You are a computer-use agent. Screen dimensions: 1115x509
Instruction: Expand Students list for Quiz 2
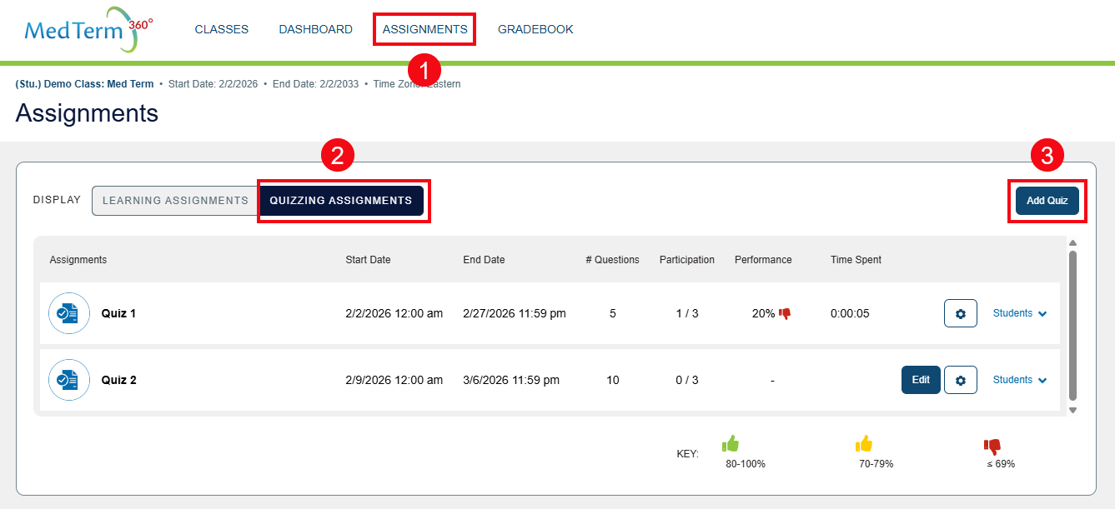point(1018,380)
